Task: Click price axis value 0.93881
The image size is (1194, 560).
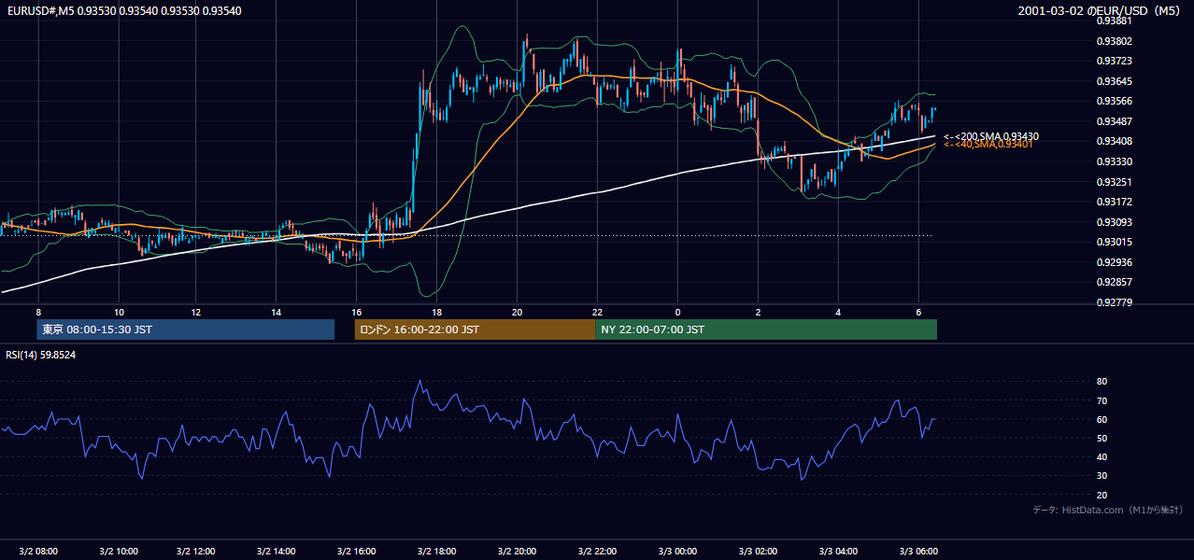Action: pos(1115,21)
